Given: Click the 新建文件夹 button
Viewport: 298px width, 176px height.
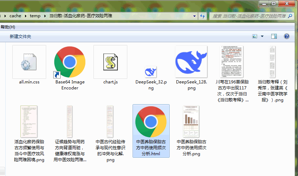Looking at the screenshot, I should pyautogui.click(x=20, y=36).
